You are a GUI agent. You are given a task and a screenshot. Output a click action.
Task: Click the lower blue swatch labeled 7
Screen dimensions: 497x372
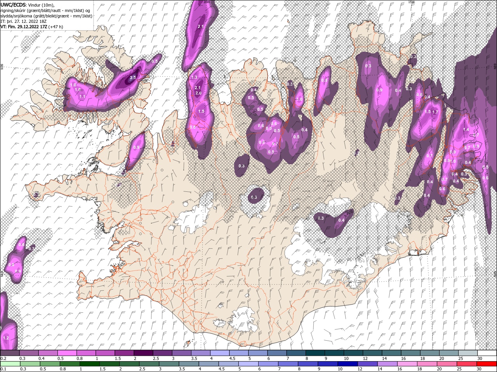click(288, 363)
